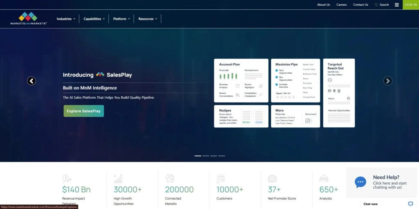Click the SIGN IN button
The height and width of the screenshot is (209, 419).
(x=411, y=4)
